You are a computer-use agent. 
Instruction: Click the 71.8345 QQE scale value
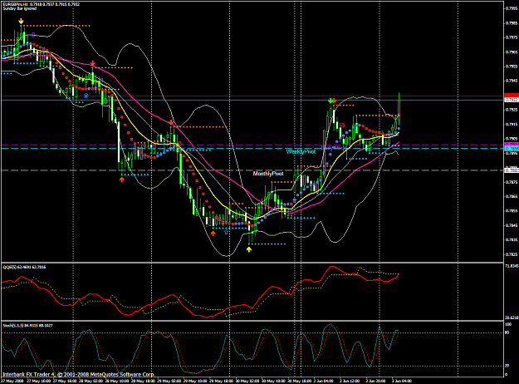512,266
